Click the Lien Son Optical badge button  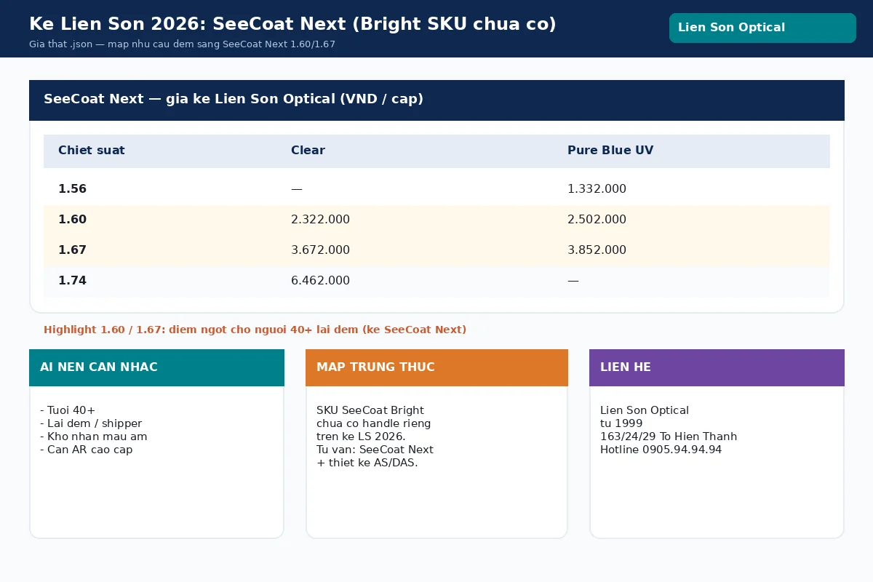pyautogui.click(x=762, y=28)
